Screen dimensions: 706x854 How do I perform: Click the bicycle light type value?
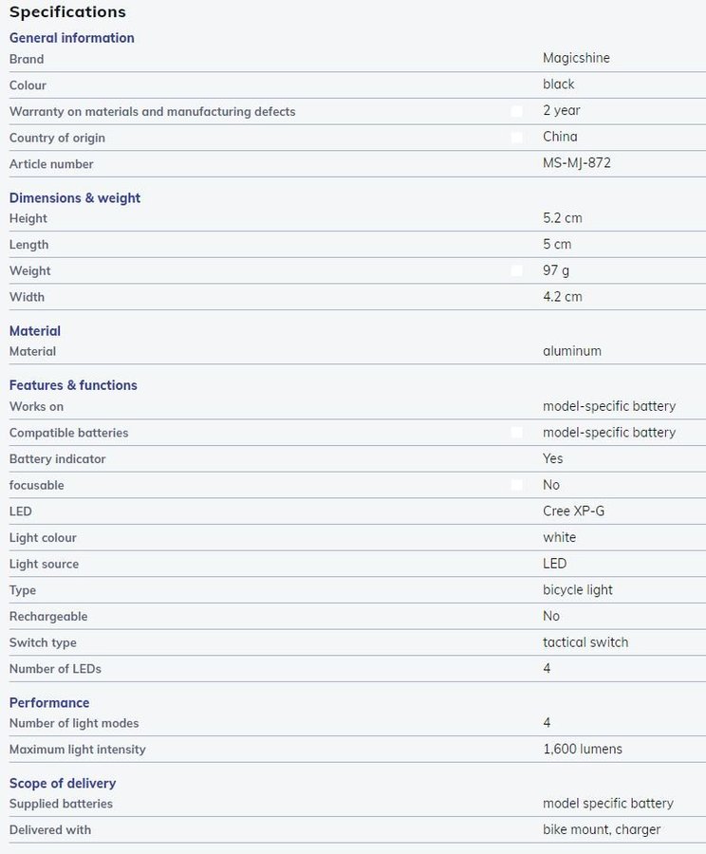tap(578, 590)
